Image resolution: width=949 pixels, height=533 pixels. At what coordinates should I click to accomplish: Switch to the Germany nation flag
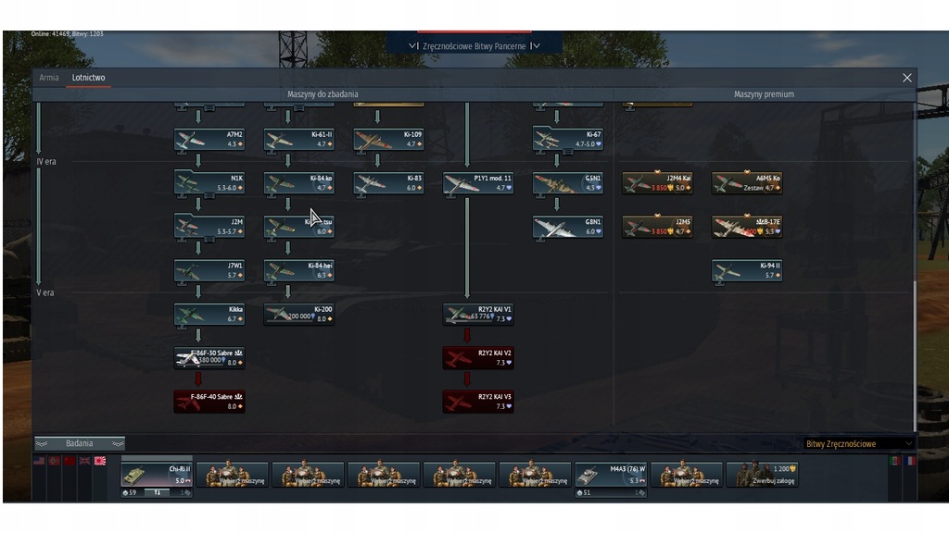point(55,461)
